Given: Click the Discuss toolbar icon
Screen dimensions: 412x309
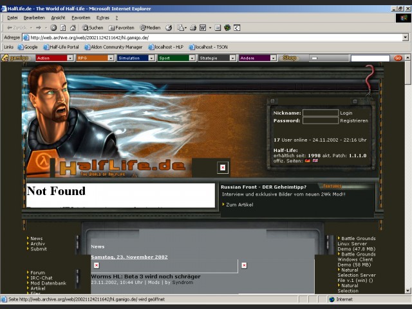Looking at the screenshot, I should click(218, 28).
